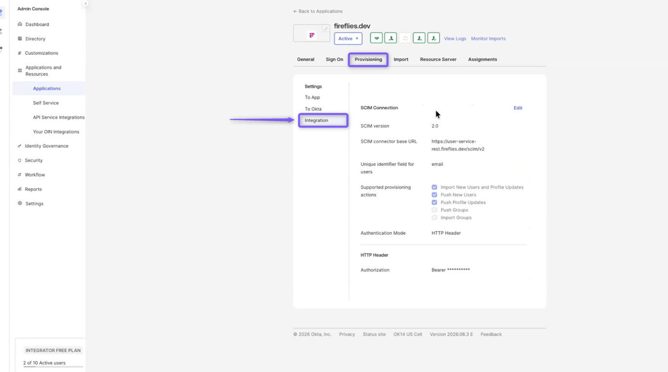Click the SCIM version value 2.0

point(435,126)
